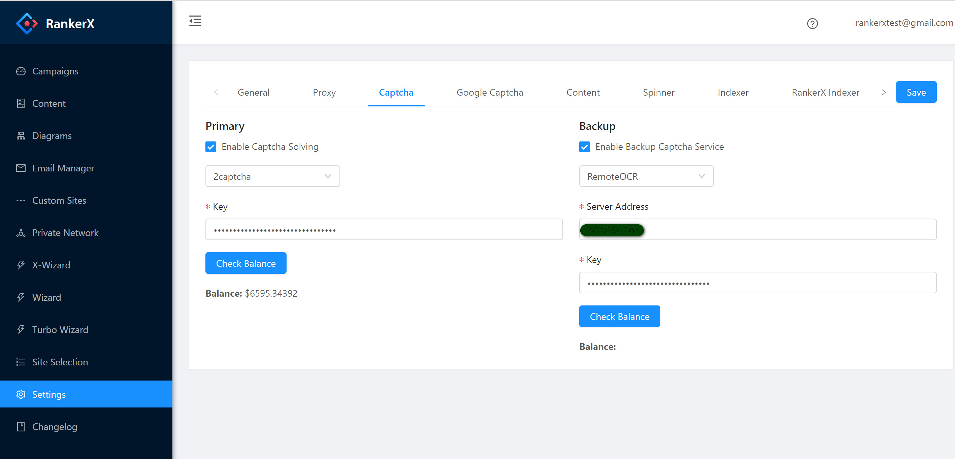Open Campaigns dashboard icon in sidebar
The height and width of the screenshot is (459, 955).
21,71
